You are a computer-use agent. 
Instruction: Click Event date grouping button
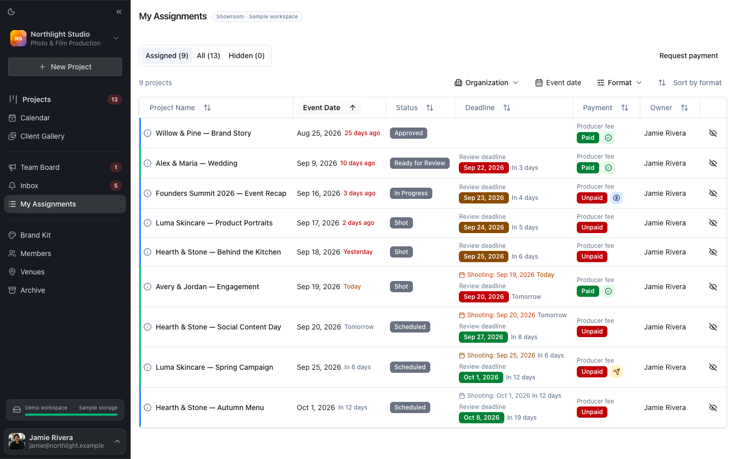(x=558, y=83)
